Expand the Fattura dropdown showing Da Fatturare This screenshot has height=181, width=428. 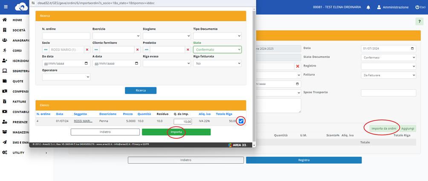388,75
